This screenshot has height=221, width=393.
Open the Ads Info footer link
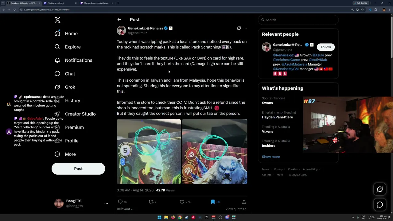(x=267, y=175)
